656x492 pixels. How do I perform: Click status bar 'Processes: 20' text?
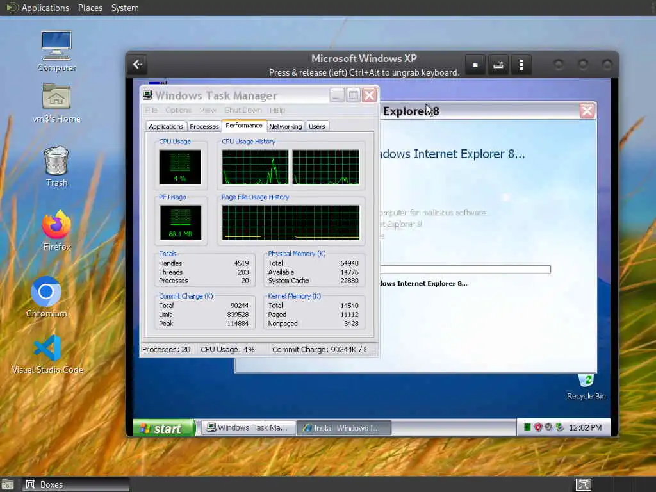166,349
